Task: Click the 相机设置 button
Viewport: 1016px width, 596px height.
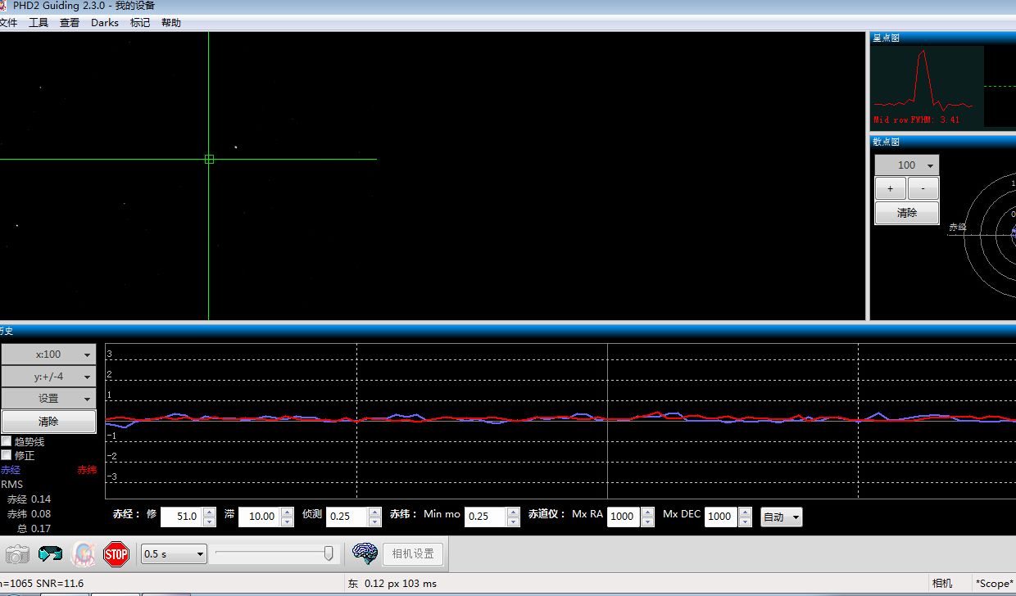Action: pos(412,554)
